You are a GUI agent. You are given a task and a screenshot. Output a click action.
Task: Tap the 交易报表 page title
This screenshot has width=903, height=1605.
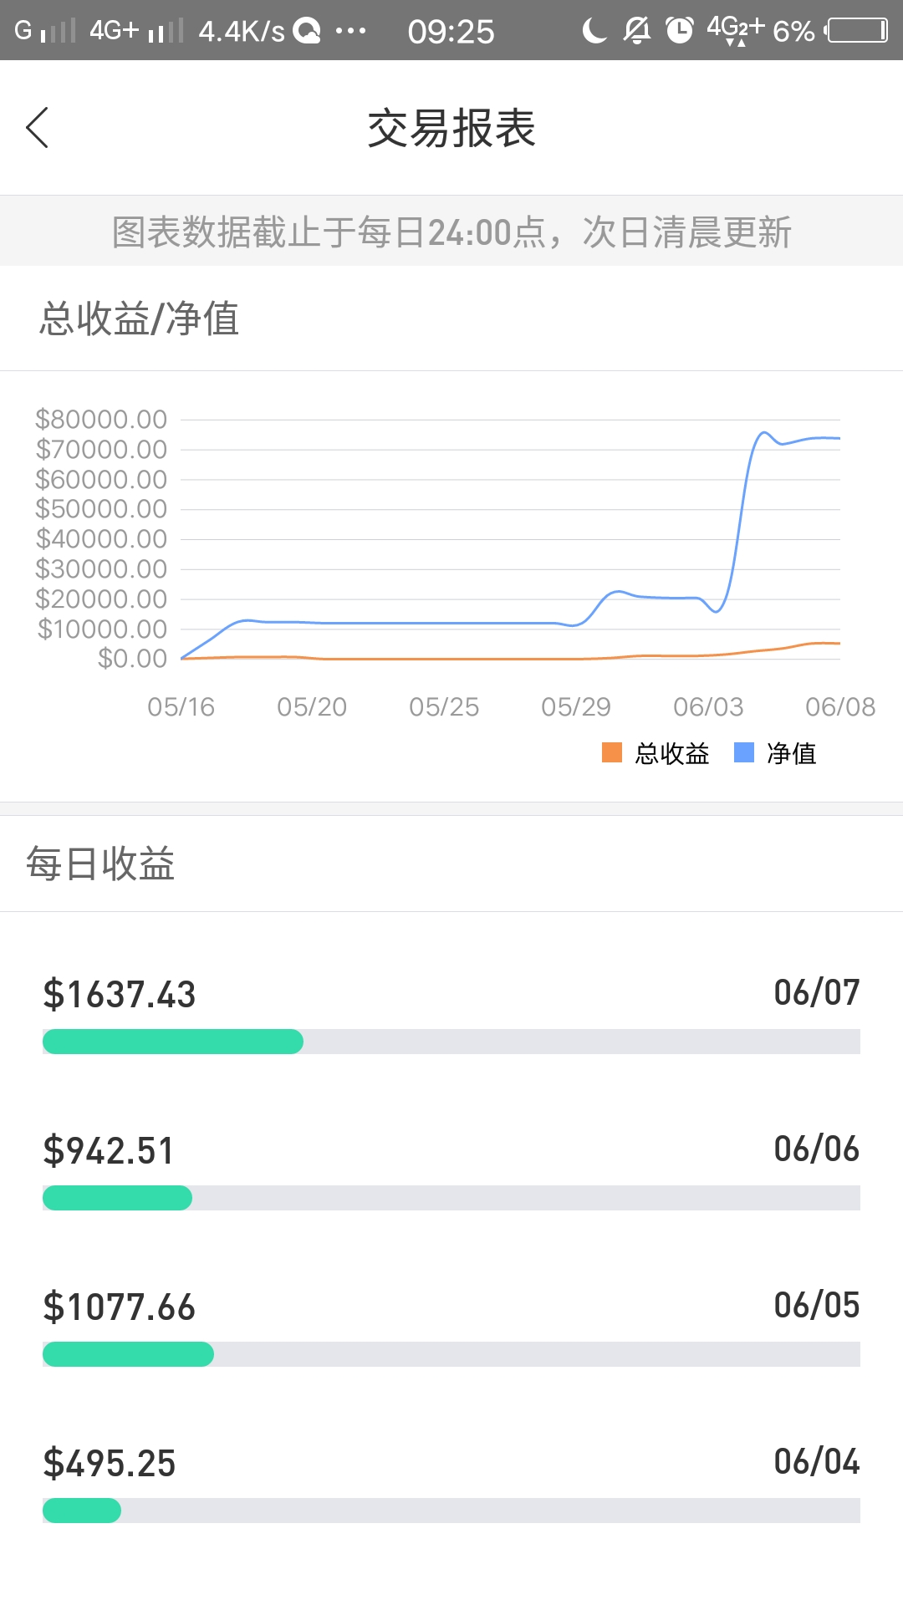(x=451, y=128)
